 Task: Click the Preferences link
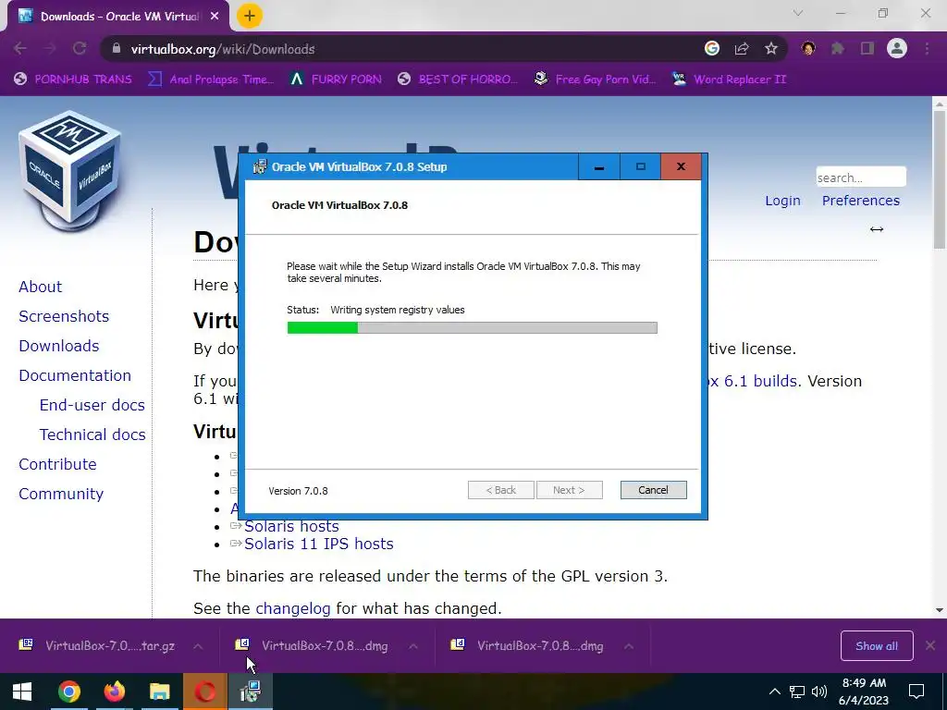[x=861, y=201]
